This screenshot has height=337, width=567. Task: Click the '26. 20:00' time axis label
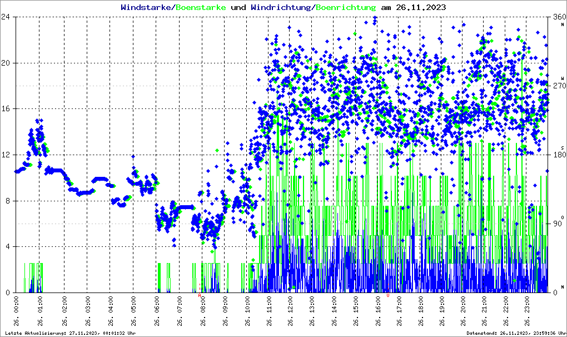click(x=464, y=313)
